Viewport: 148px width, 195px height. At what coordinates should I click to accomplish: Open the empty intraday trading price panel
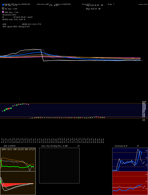click(x=59, y=165)
